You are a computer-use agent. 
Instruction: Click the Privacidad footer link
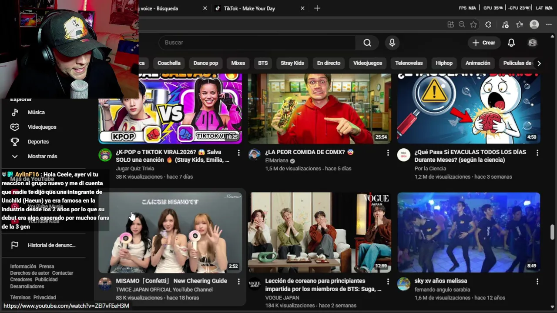pos(44,297)
